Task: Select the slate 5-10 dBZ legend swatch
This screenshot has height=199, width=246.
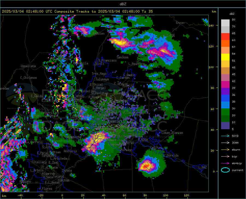Action: [225, 125]
